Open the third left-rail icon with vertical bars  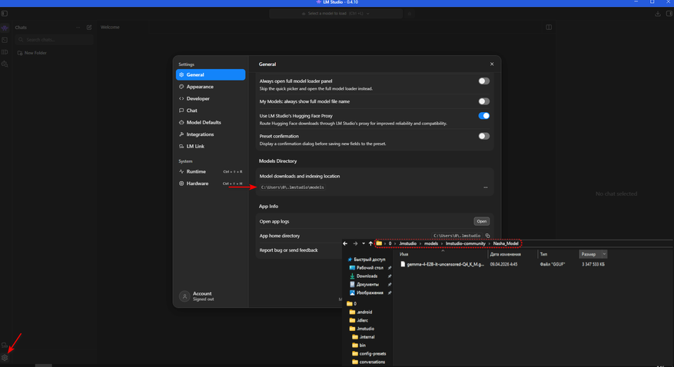[x=5, y=52]
